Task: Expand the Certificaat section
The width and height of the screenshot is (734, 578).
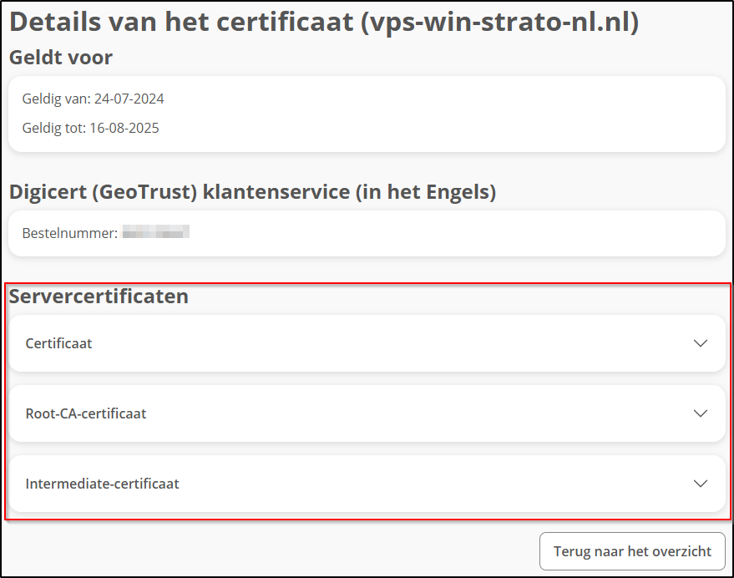Action: click(x=366, y=343)
